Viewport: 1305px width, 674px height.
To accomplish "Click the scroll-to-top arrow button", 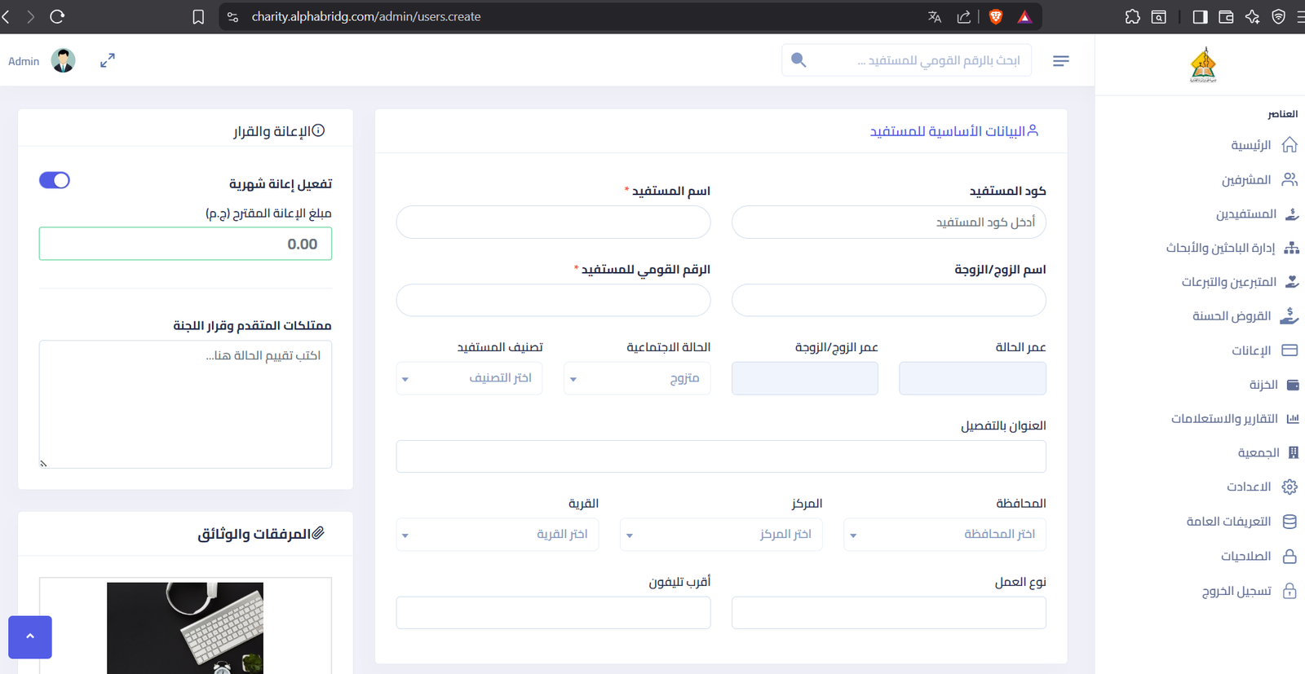I will coord(30,637).
